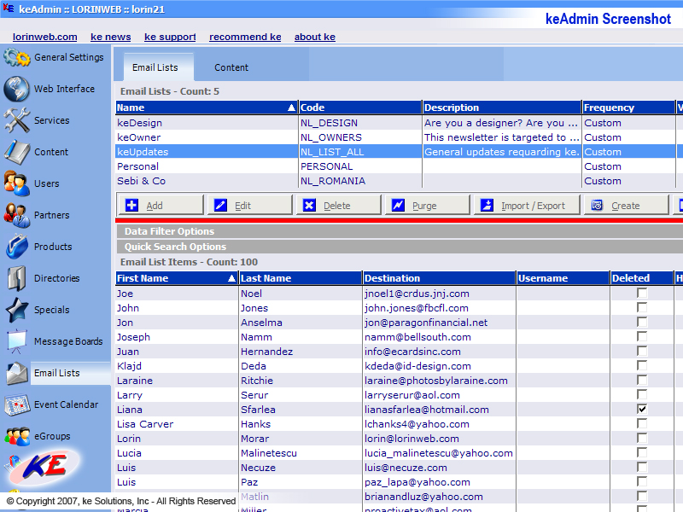
Task: Sort email lists by Description header
Action: (502, 108)
